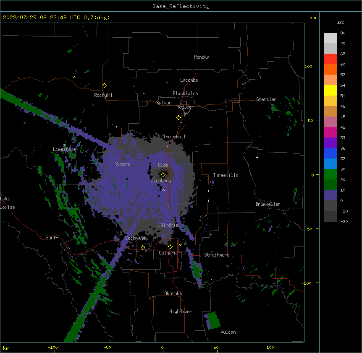Image resolution: width=362 pixels, height=353 pixels.
Task: Click the Vulcan town label
Action: (228, 332)
